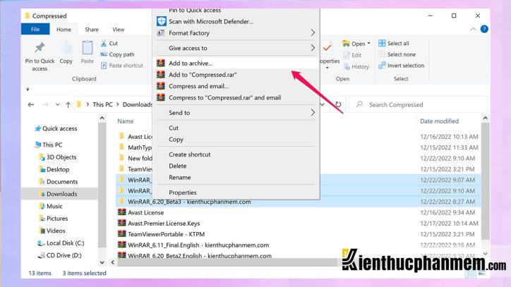The width and height of the screenshot is (511, 287).
Task: Click the Refresh button
Action: [338, 104]
